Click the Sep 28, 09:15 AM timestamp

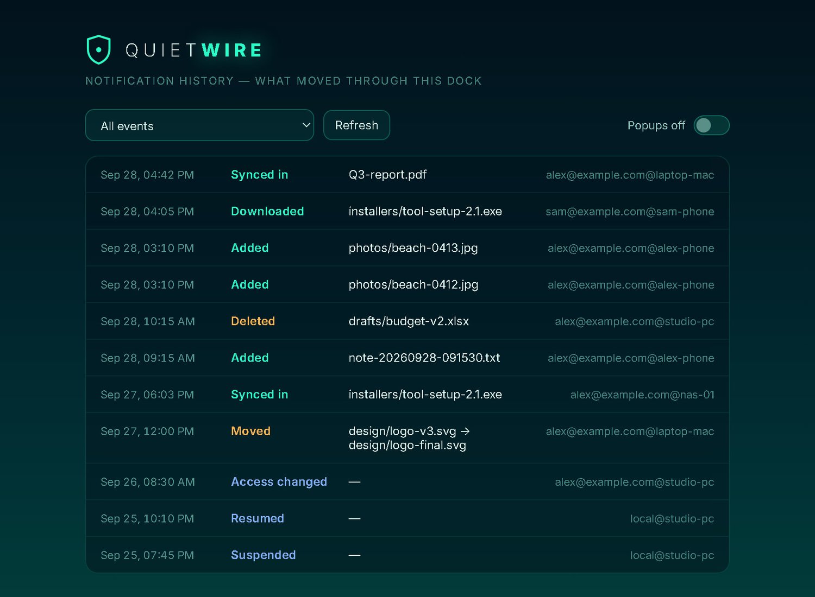click(x=148, y=358)
